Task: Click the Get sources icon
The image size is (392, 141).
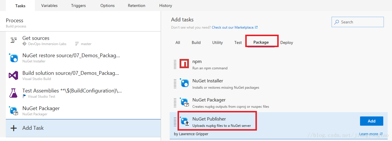Action: [13, 40]
